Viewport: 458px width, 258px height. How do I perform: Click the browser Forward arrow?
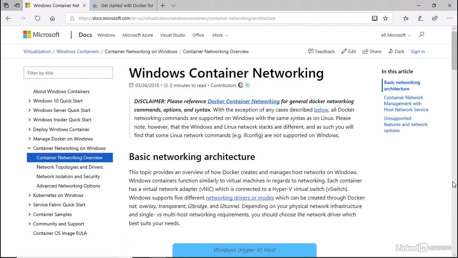coord(23,18)
